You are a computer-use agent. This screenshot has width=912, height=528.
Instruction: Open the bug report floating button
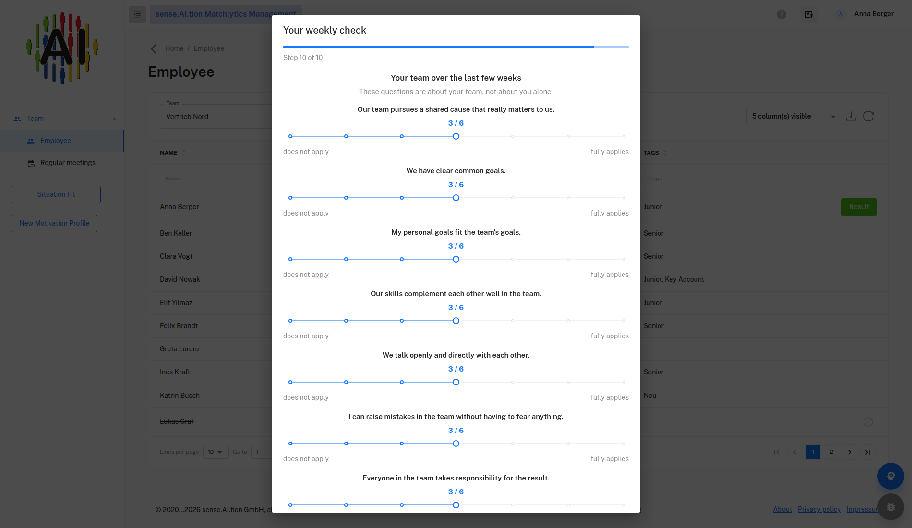891,507
